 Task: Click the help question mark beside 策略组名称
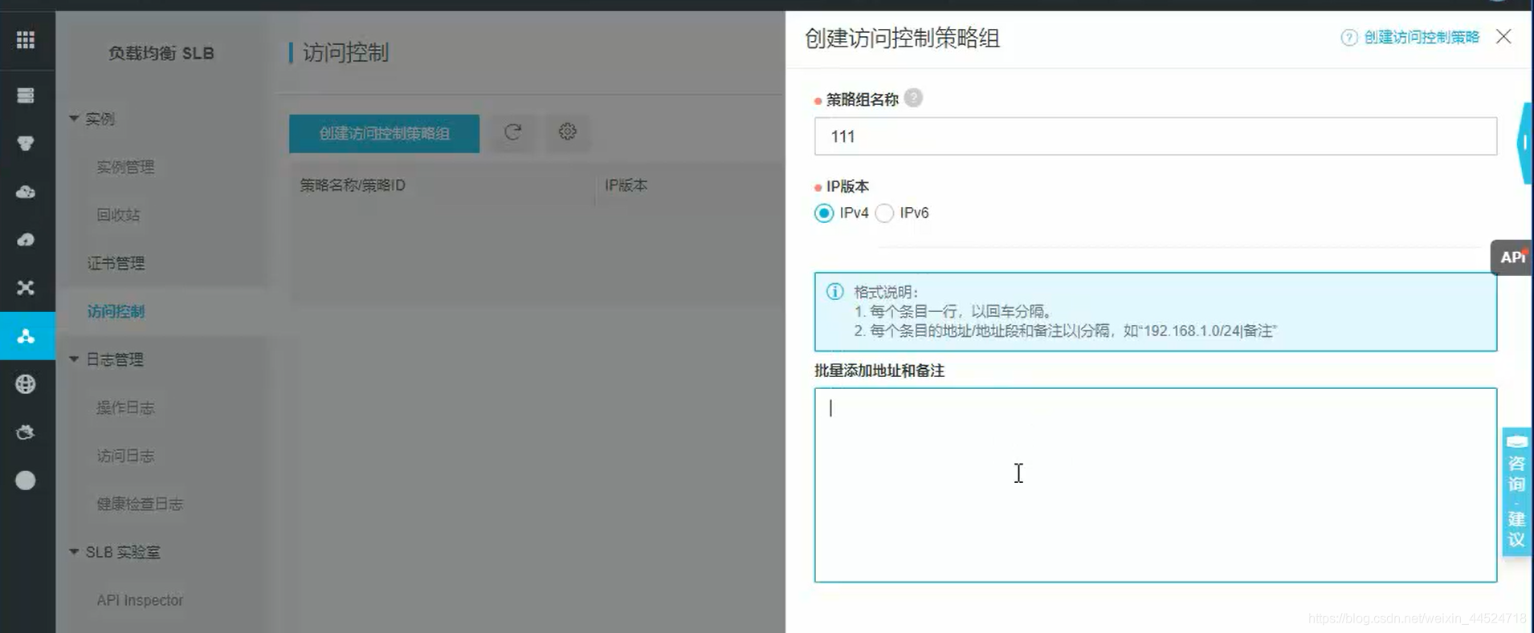[x=913, y=98]
